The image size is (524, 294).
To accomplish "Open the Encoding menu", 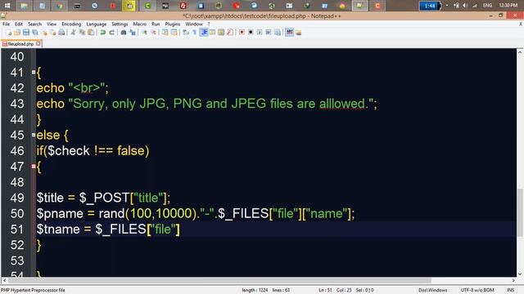I will tap(71, 24).
